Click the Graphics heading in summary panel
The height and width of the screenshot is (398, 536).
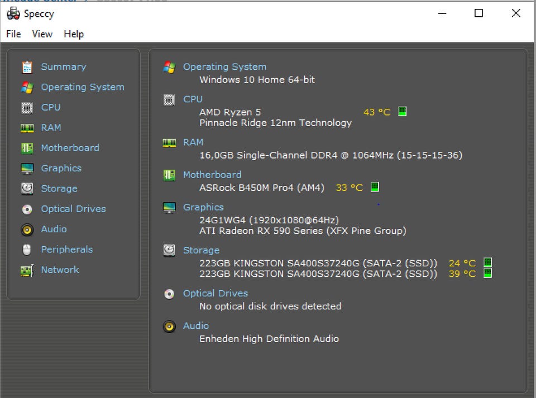pyautogui.click(x=203, y=207)
